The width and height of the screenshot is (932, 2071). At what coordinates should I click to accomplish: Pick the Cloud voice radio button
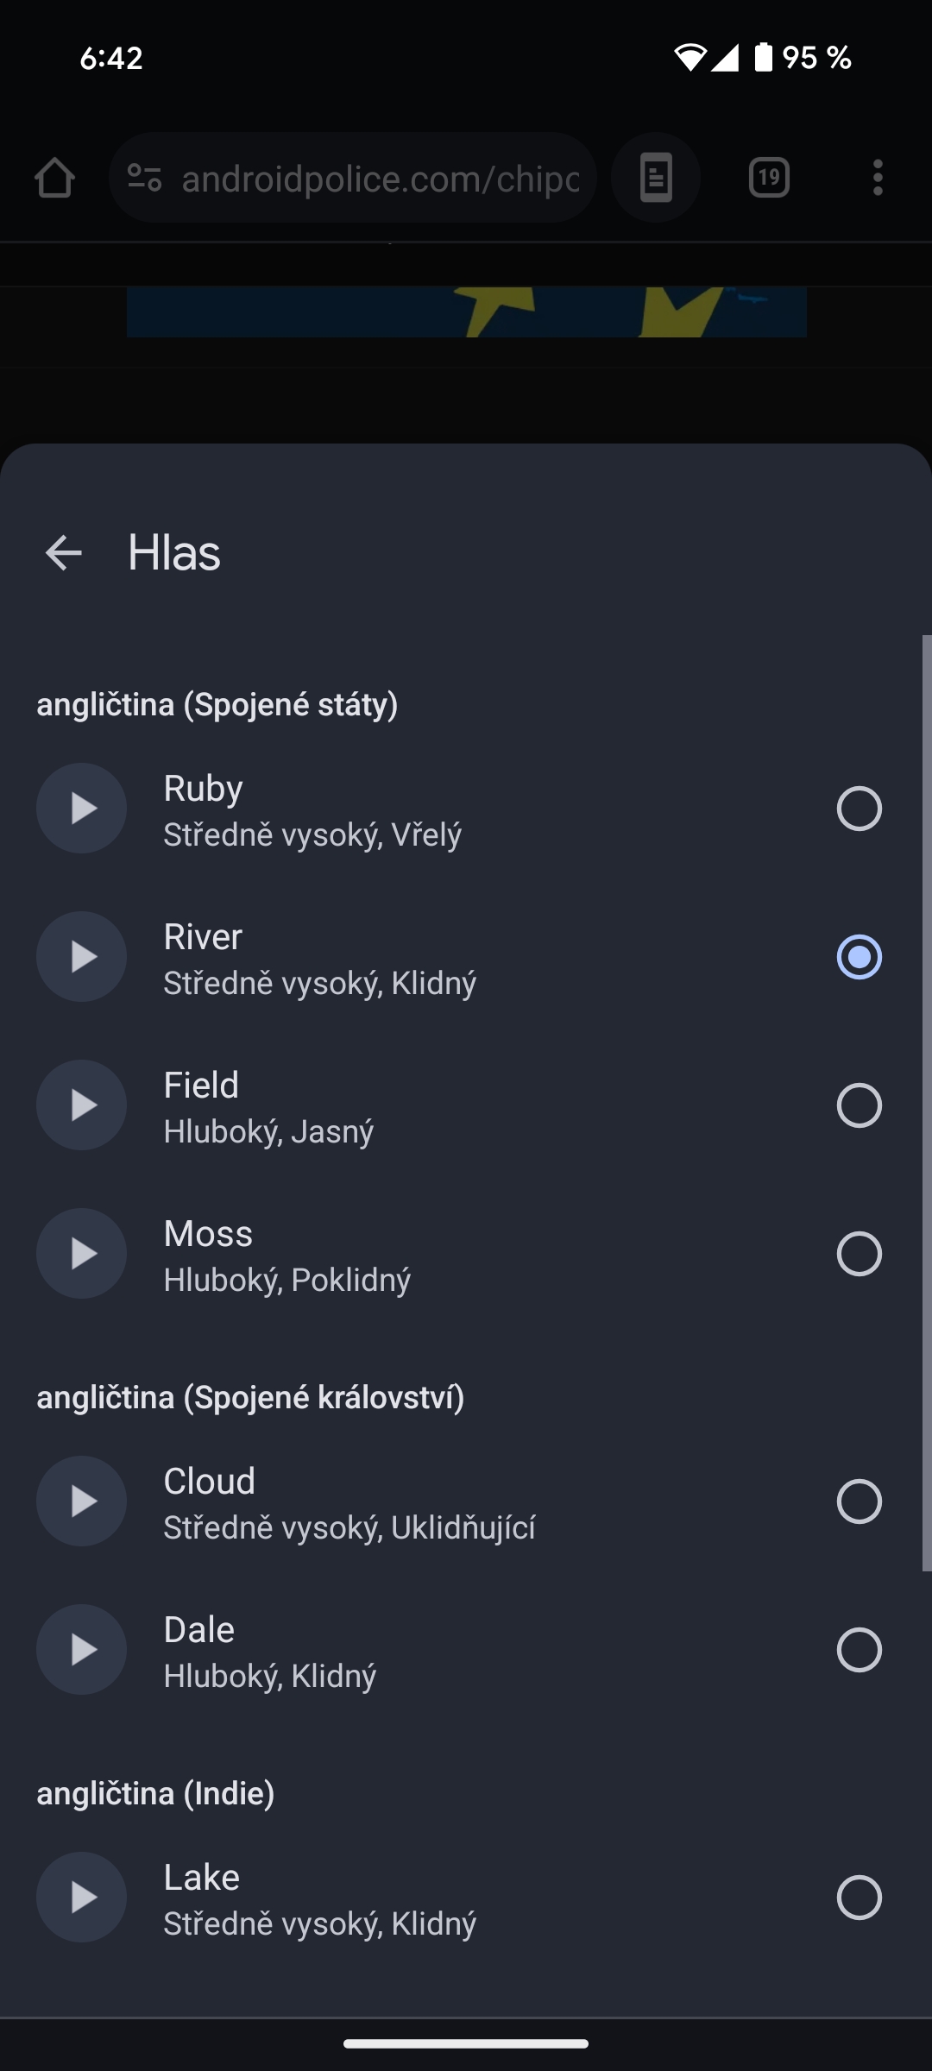pyautogui.click(x=859, y=1501)
